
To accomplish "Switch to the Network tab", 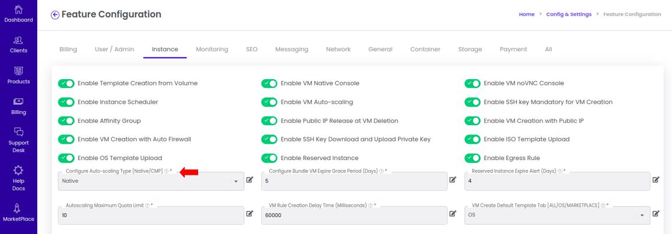I will (338, 49).
